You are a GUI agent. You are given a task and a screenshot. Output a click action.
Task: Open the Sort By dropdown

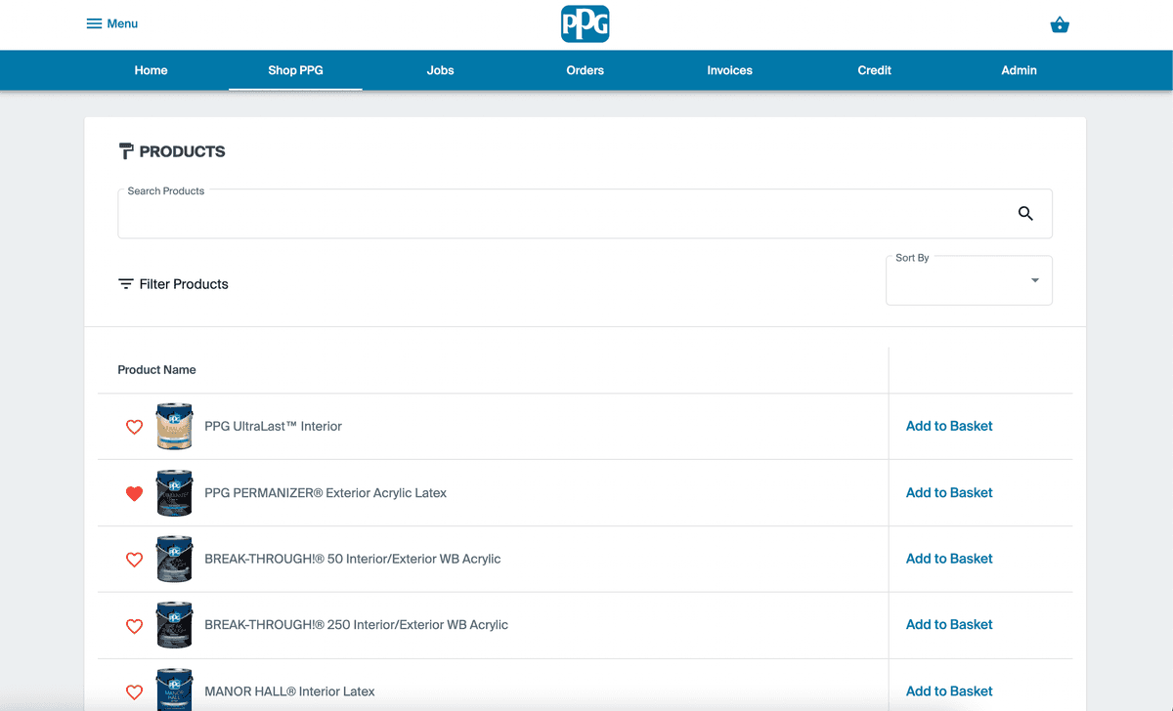coord(969,279)
